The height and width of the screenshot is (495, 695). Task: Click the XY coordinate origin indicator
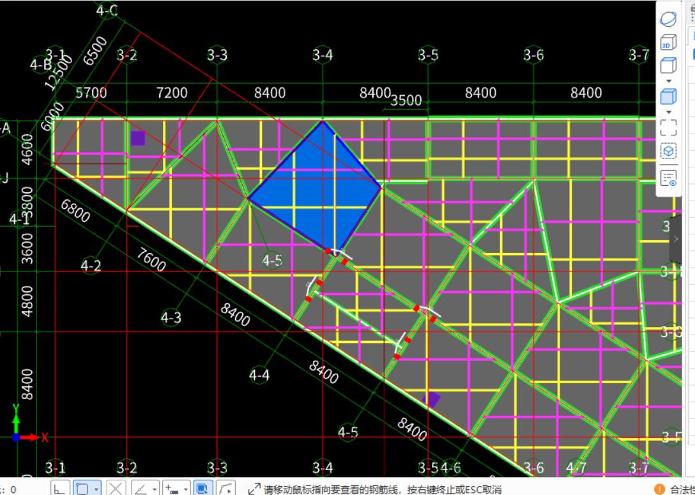coord(16,437)
